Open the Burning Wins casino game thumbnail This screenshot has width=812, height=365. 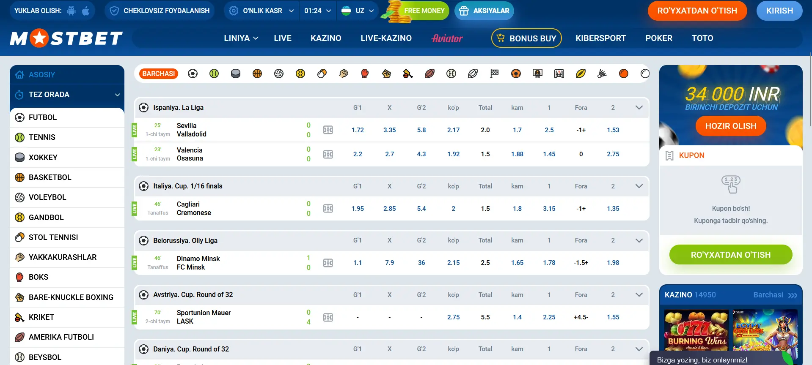696,330
